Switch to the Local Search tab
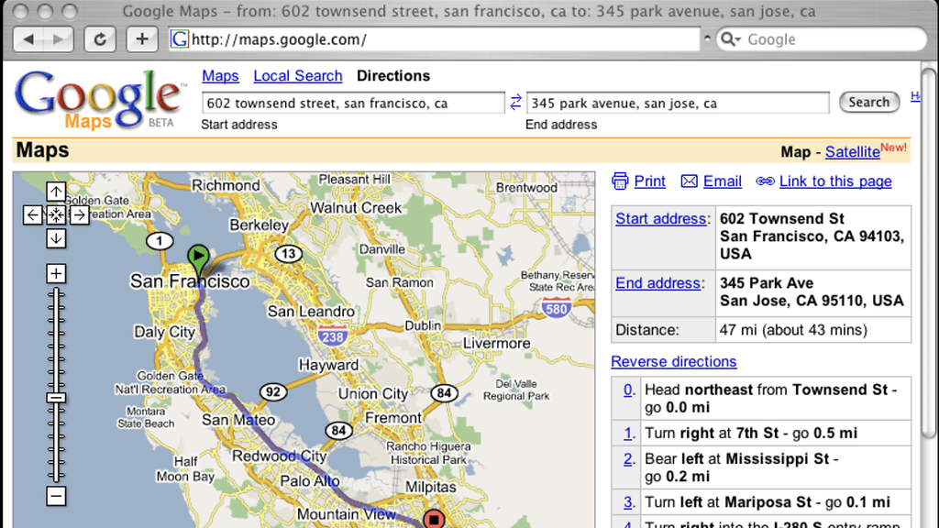The image size is (939, 528). tap(297, 76)
